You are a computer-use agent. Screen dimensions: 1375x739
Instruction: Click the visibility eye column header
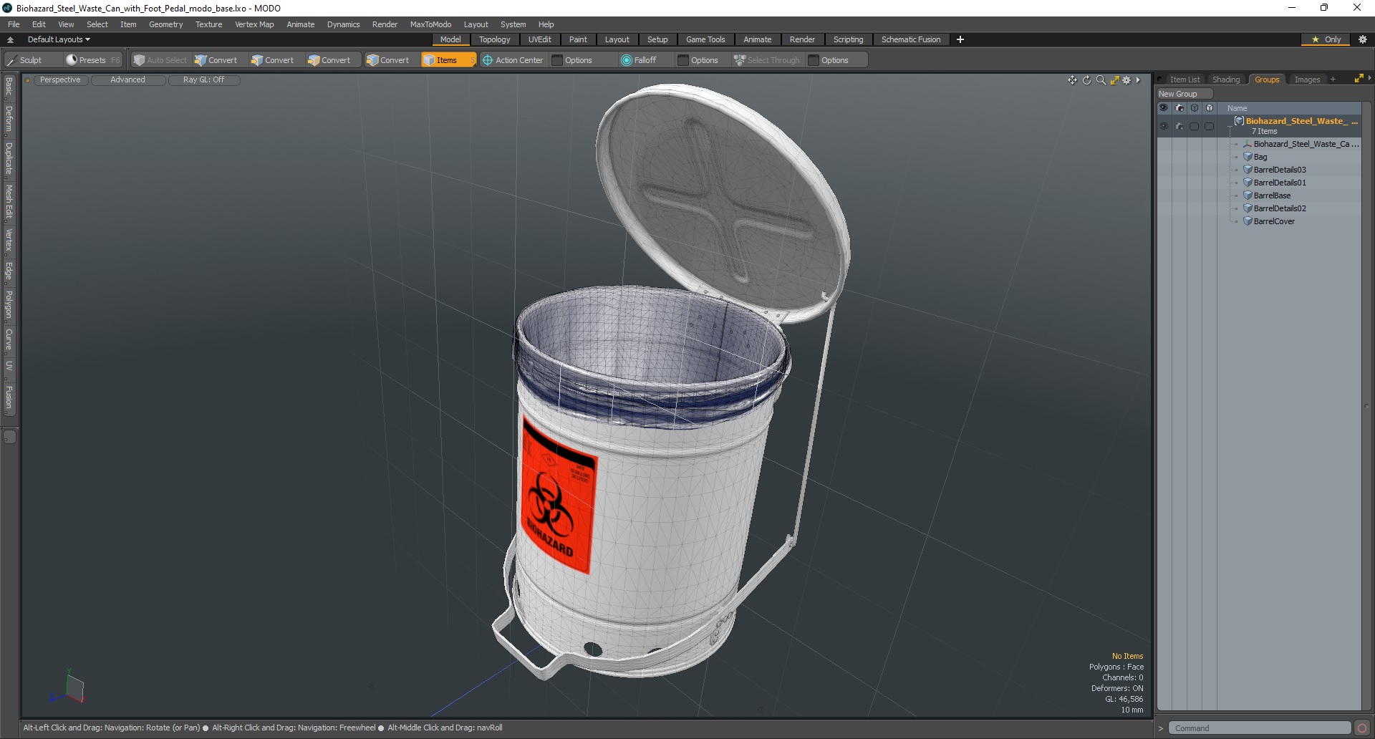coord(1164,108)
